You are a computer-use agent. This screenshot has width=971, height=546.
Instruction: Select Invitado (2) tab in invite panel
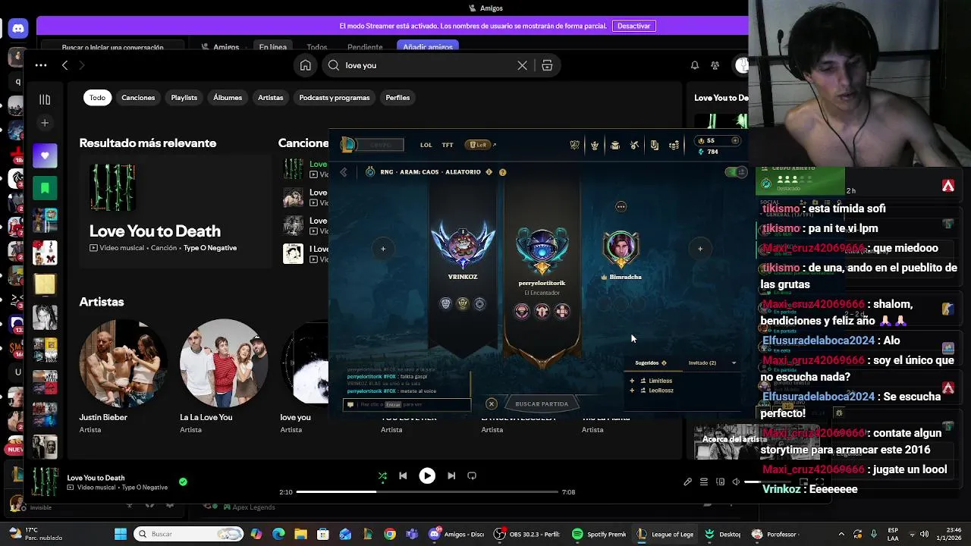(x=702, y=363)
